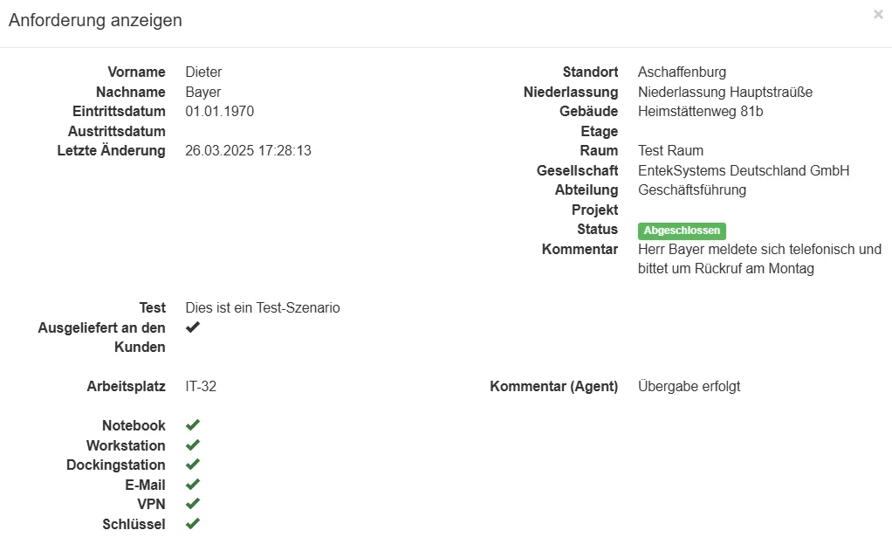Click the Schlüssel green checkmark

pyautogui.click(x=193, y=524)
